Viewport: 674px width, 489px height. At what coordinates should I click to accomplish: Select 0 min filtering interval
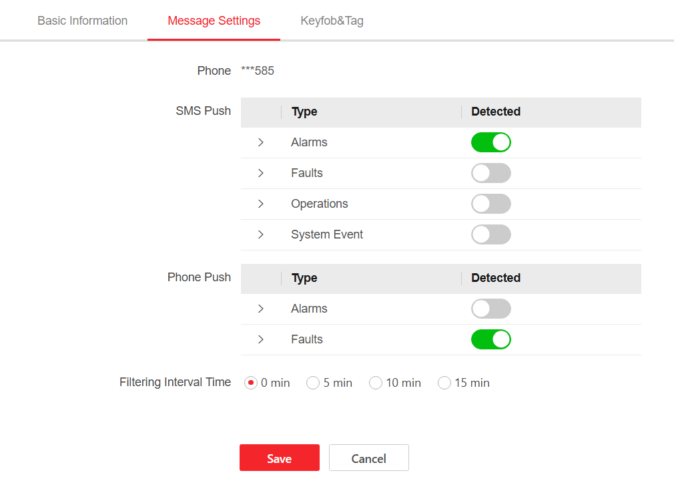pyautogui.click(x=251, y=383)
